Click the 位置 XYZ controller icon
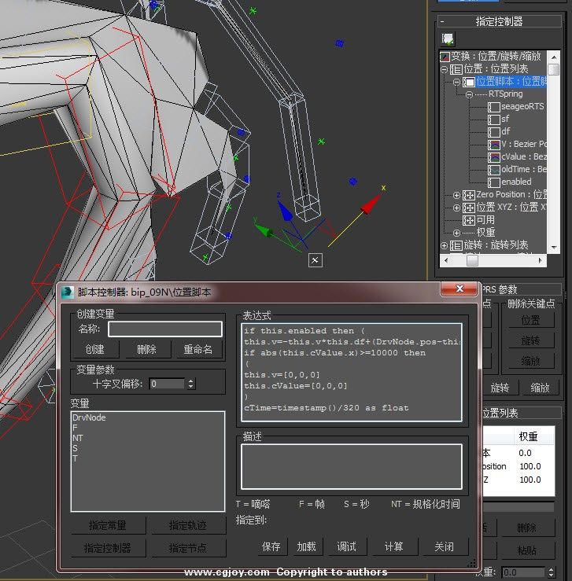This screenshot has width=572, height=581. (x=469, y=208)
